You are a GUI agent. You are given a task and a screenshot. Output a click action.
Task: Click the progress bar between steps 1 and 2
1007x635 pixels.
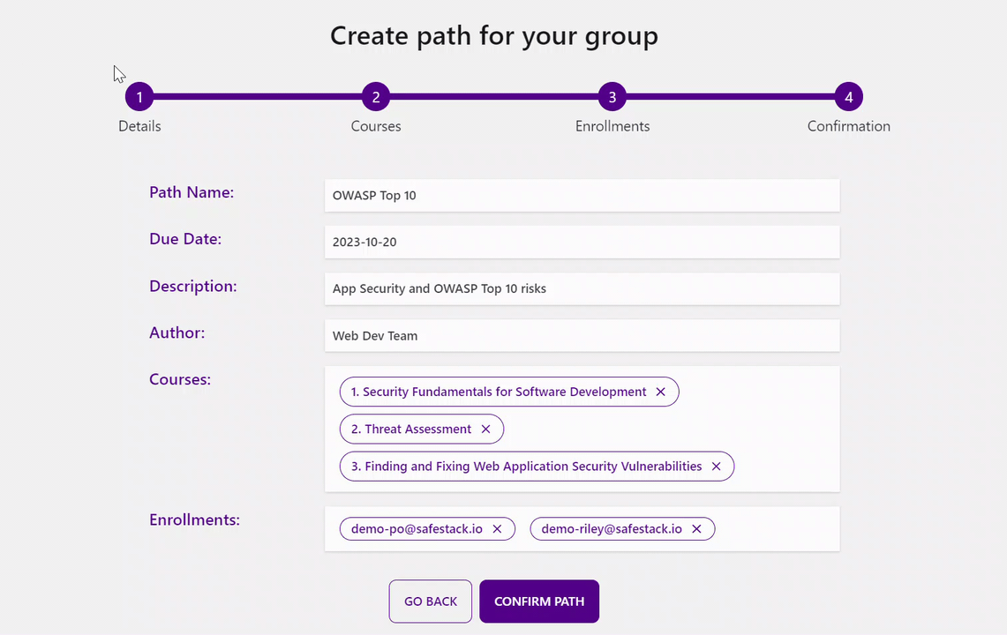click(256, 96)
